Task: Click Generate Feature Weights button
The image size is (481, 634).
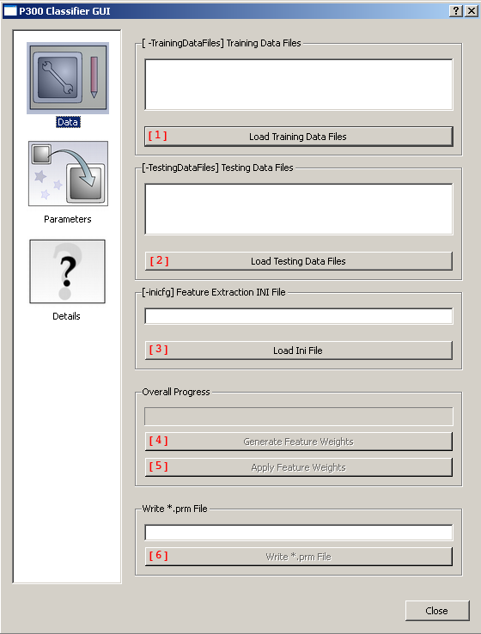Action: pos(299,442)
